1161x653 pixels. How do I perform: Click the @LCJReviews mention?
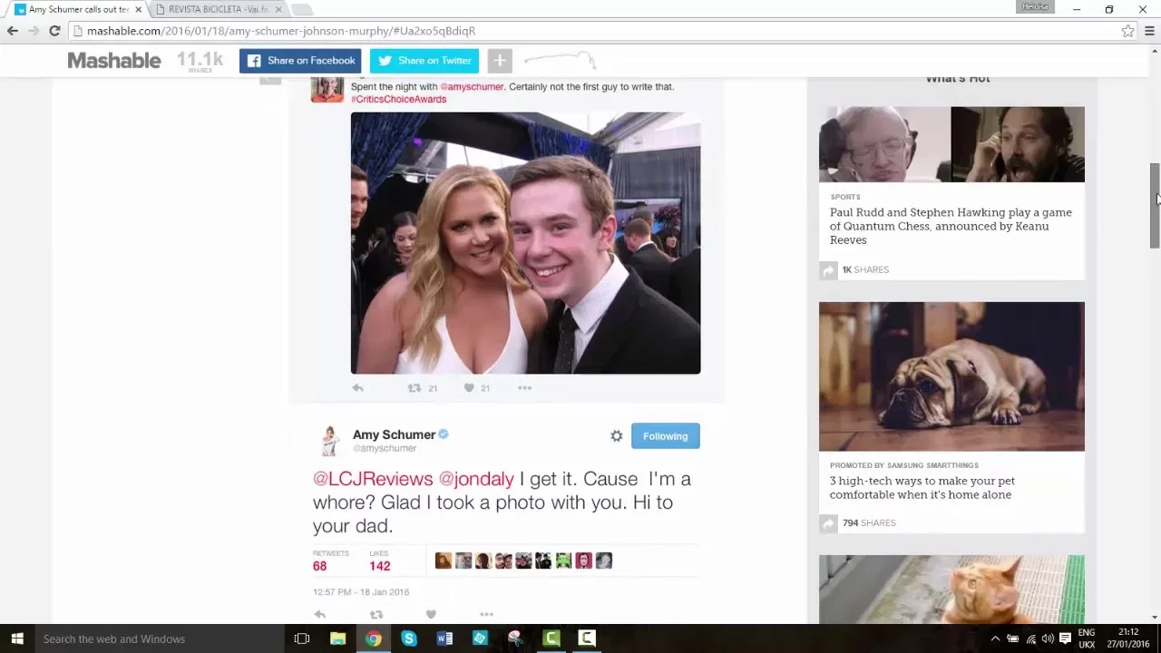point(373,479)
